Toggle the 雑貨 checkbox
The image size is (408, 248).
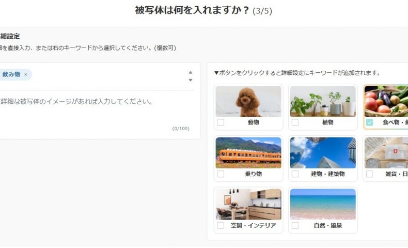369,174
